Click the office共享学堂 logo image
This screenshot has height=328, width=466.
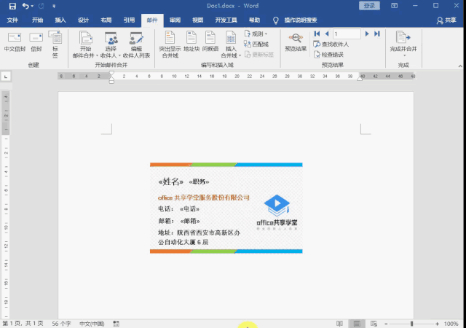[277, 212]
